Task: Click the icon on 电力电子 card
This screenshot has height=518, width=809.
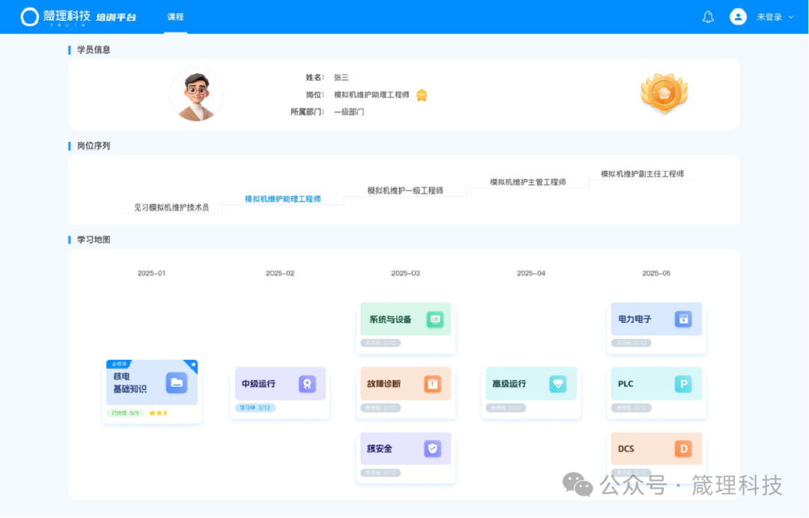Action: point(682,320)
